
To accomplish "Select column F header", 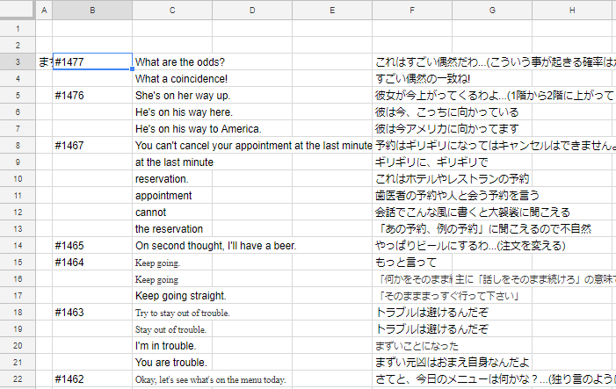I will pyautogui.click(x=412, y=10).
